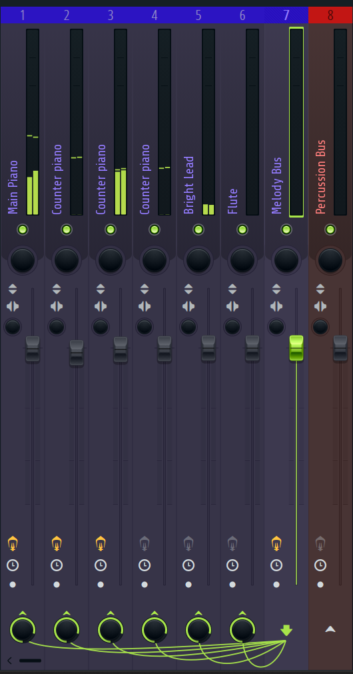Toggle track 2 send arrow to Melody Bus
This screenshot has height=674, width=353.
[67, 613]
